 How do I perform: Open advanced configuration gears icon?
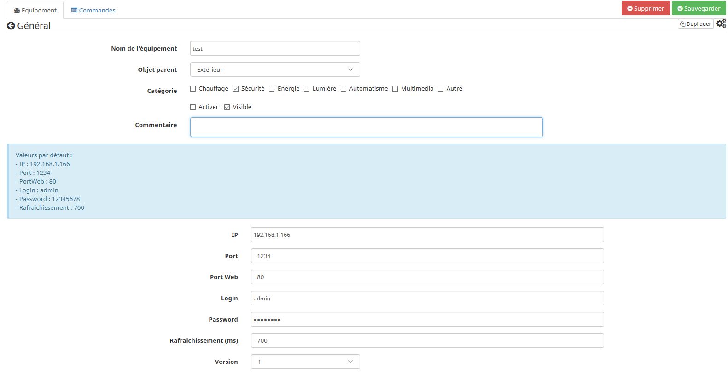(x=721, y=24)
